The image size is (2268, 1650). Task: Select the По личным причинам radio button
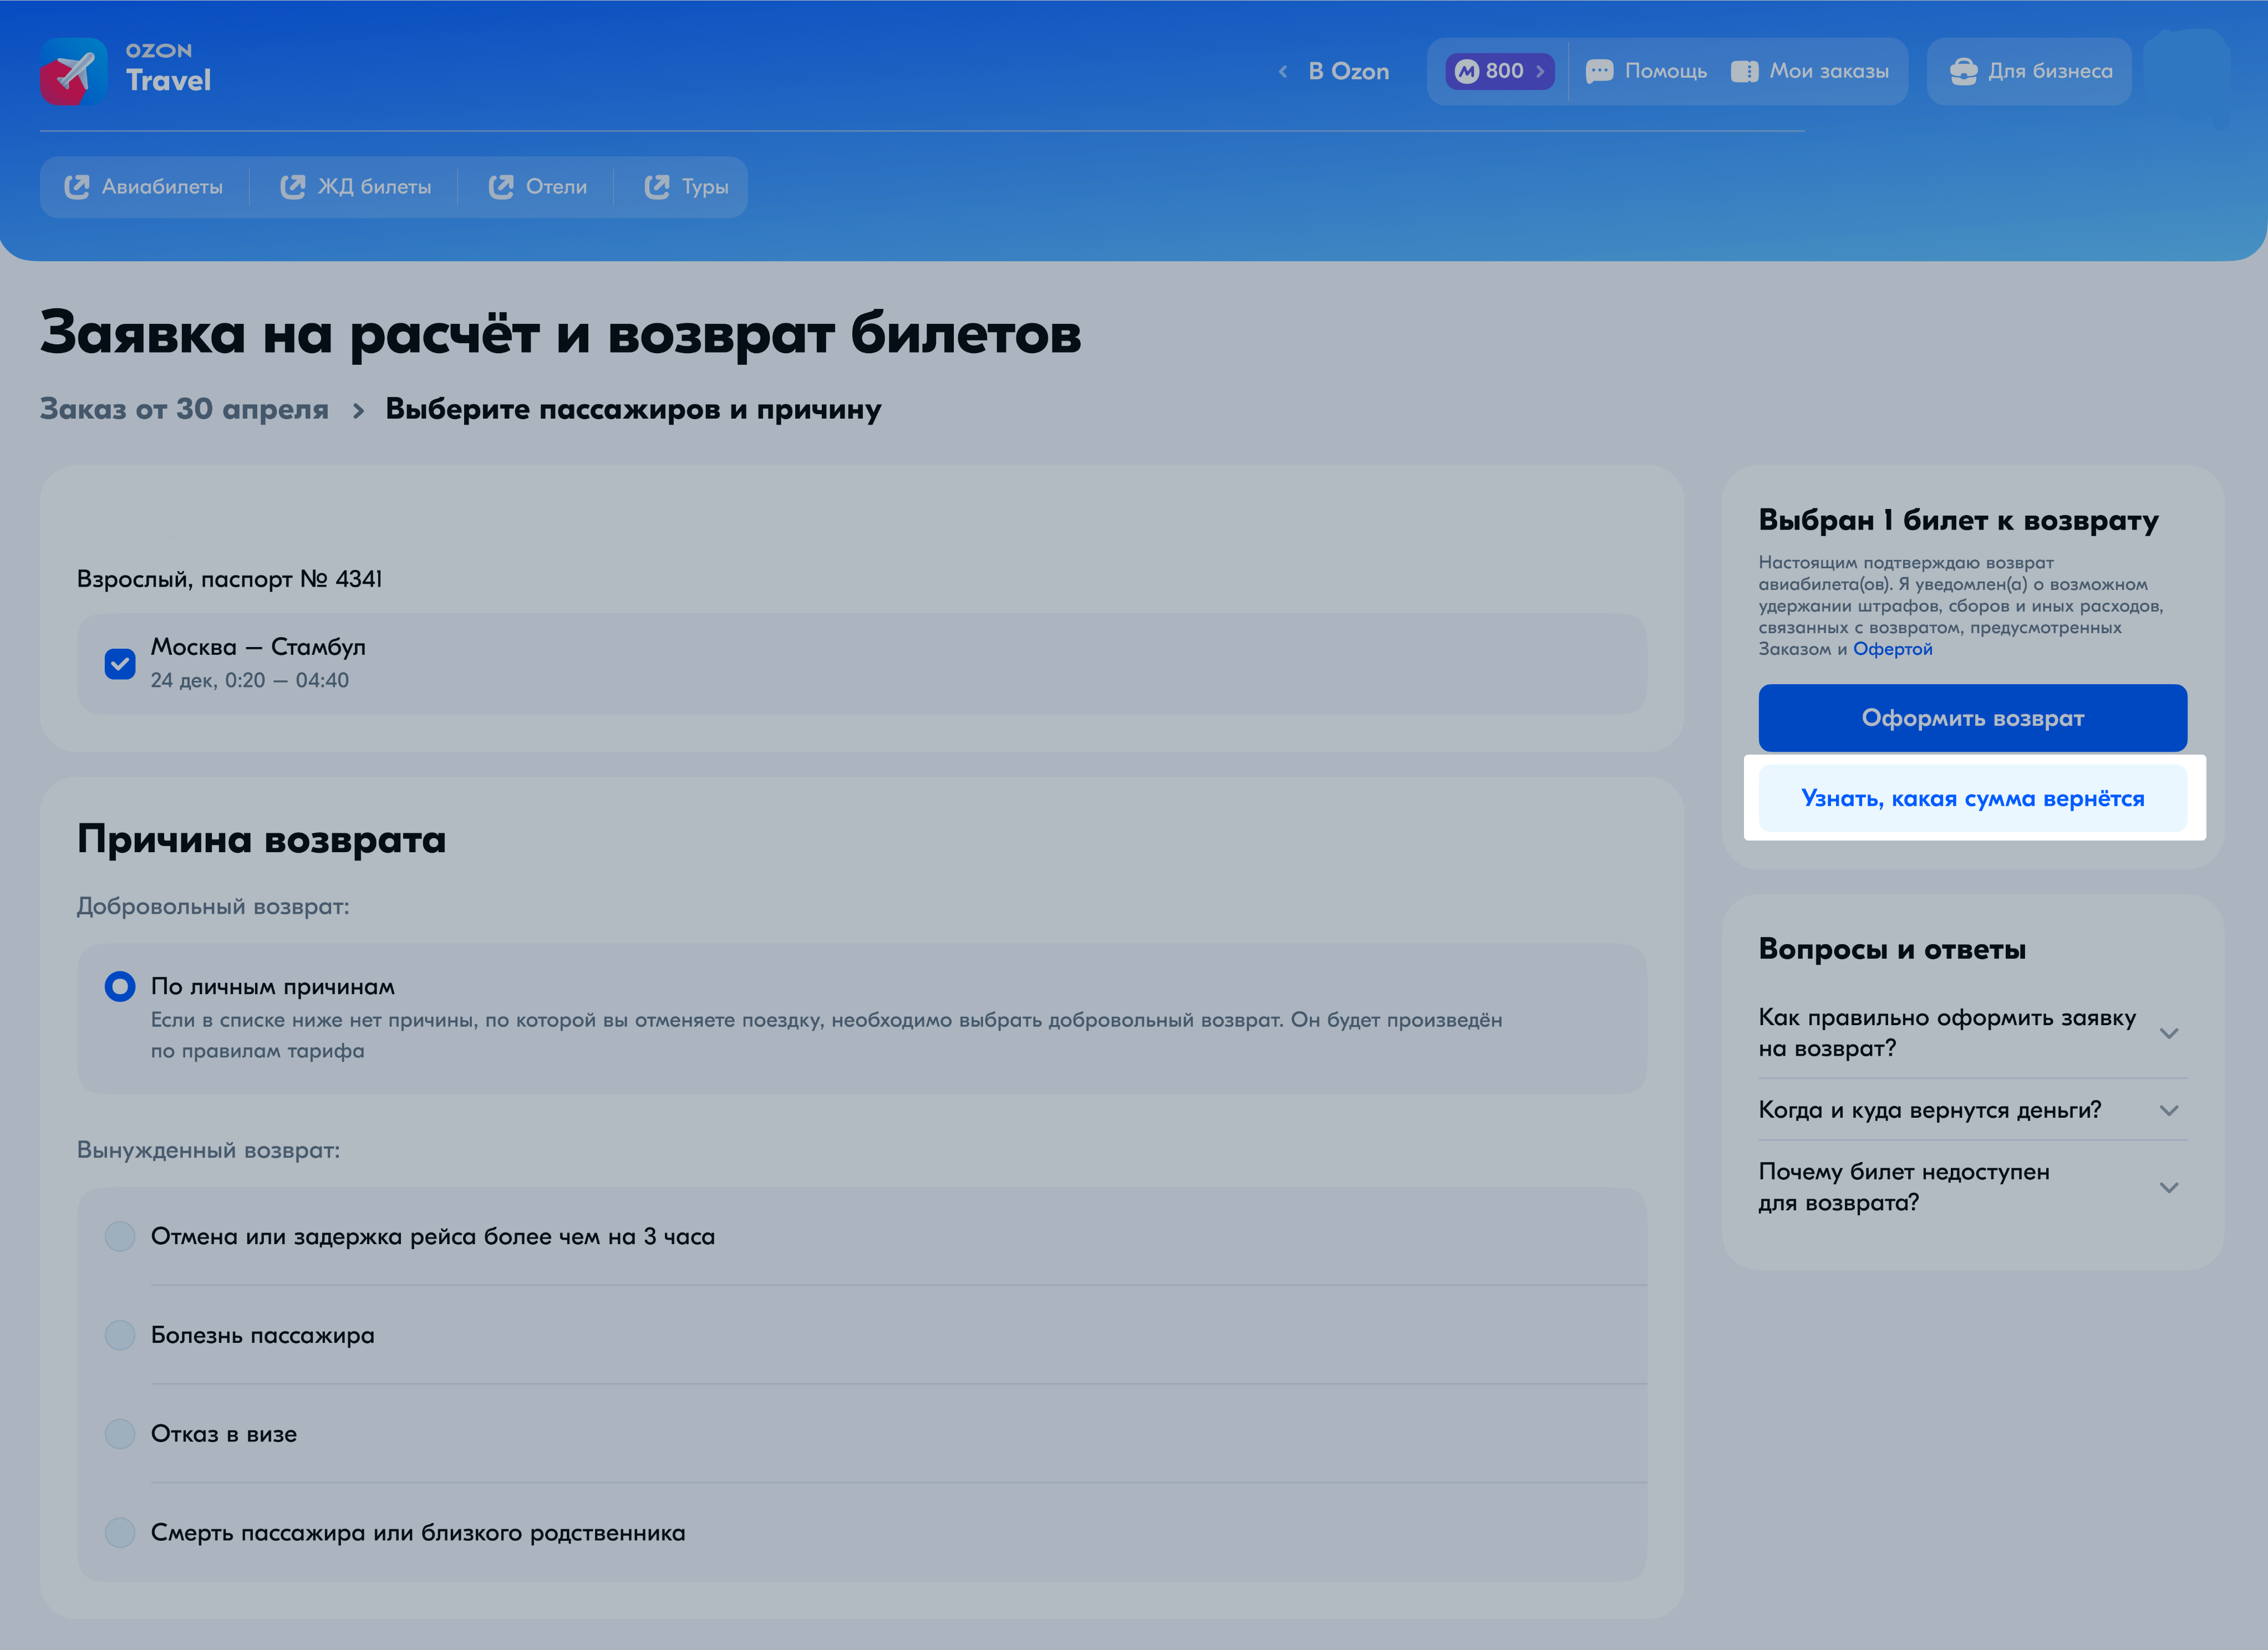click(120, 987)
